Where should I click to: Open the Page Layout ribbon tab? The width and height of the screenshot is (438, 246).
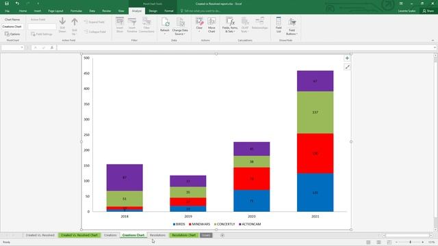55,11
